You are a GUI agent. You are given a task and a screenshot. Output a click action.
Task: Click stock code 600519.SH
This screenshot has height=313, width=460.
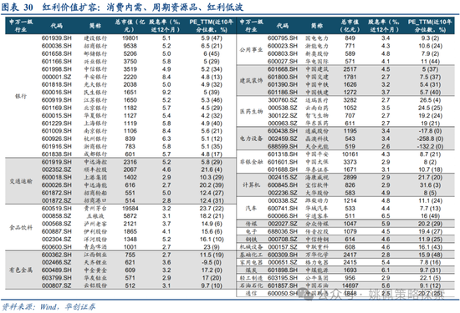[x=57, y=209]
